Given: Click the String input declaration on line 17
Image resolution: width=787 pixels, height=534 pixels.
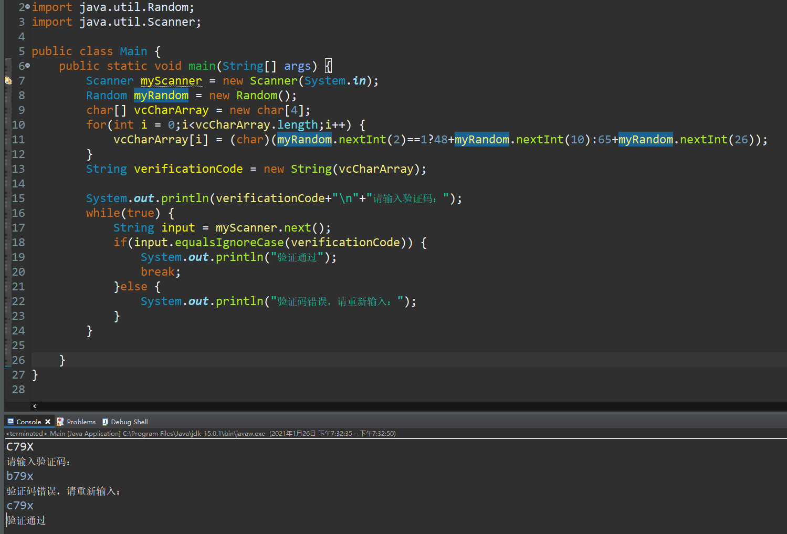Looking at the screenshot, I should [x=154, y=228].
